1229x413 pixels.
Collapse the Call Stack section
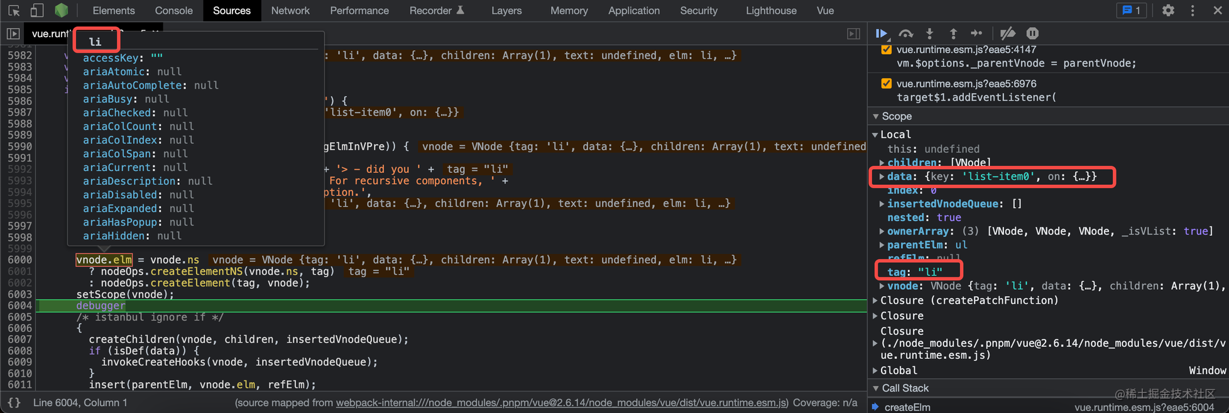pos(876,388)
